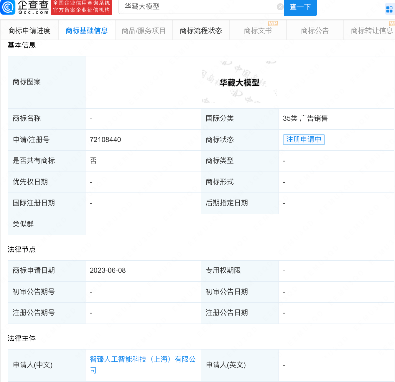Click the 35类 广告销售 classification text
395x382 pixels.
pos(305,119)
